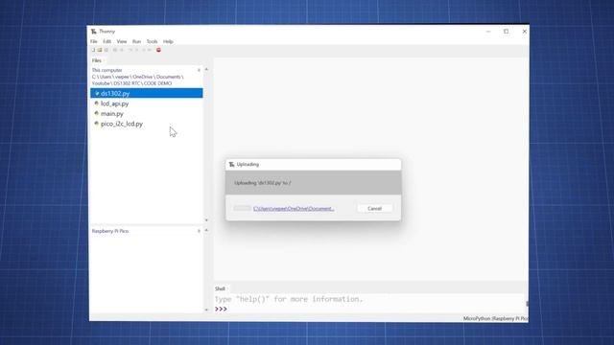The height and width of the screenshot is (345, 614).
Task: Open the This computer panel menu icon
Action: tap(199, 70)
